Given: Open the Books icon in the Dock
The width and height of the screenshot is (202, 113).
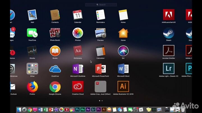Looking at the screenshot, I should click(109, 110).
